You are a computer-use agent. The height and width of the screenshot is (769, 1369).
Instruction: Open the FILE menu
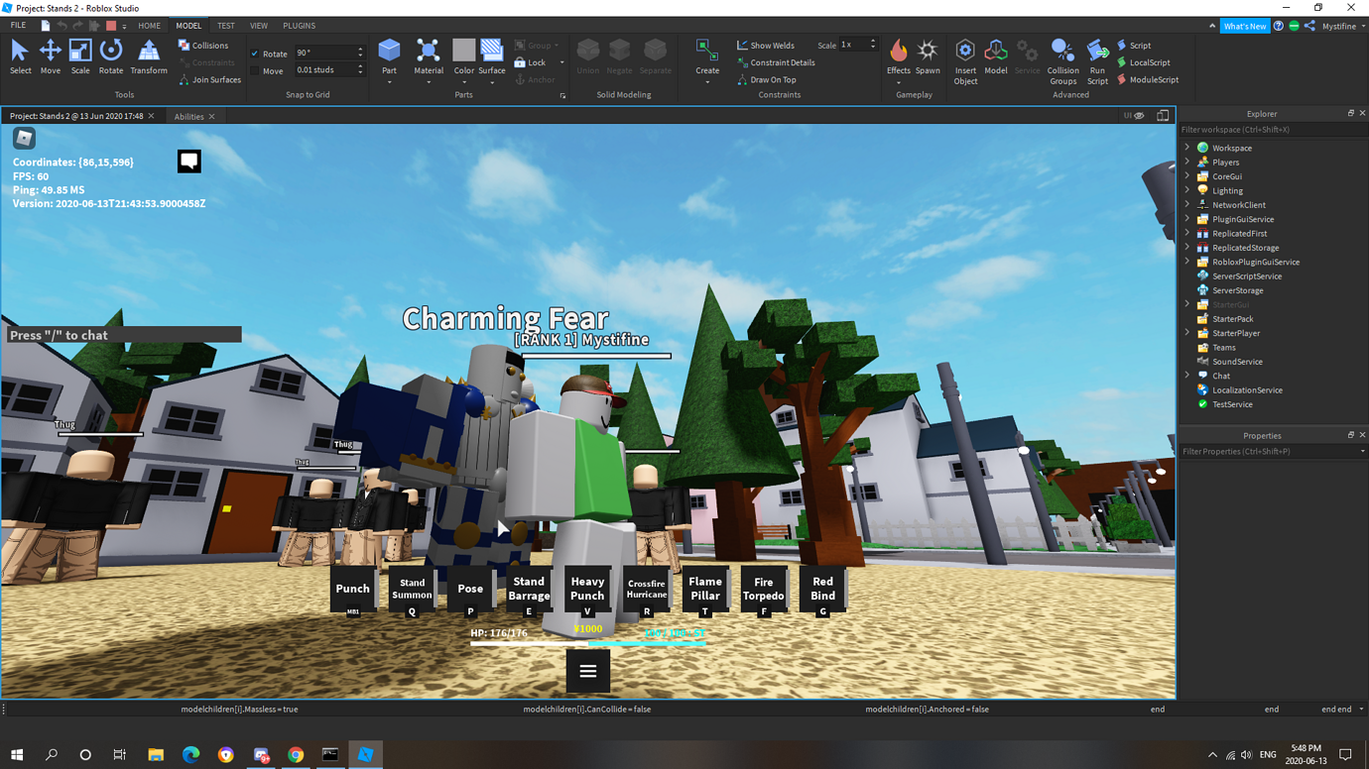17,25
